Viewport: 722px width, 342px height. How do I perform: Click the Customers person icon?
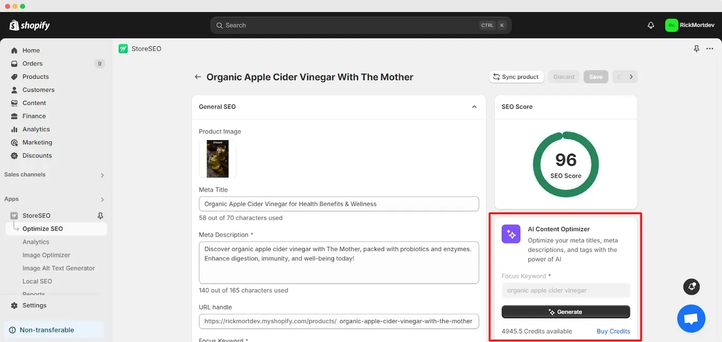(x=14, y=90)
